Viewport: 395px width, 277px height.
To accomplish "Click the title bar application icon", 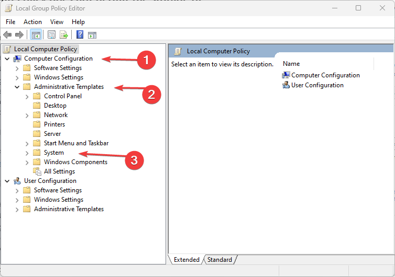I will point(8,8).
